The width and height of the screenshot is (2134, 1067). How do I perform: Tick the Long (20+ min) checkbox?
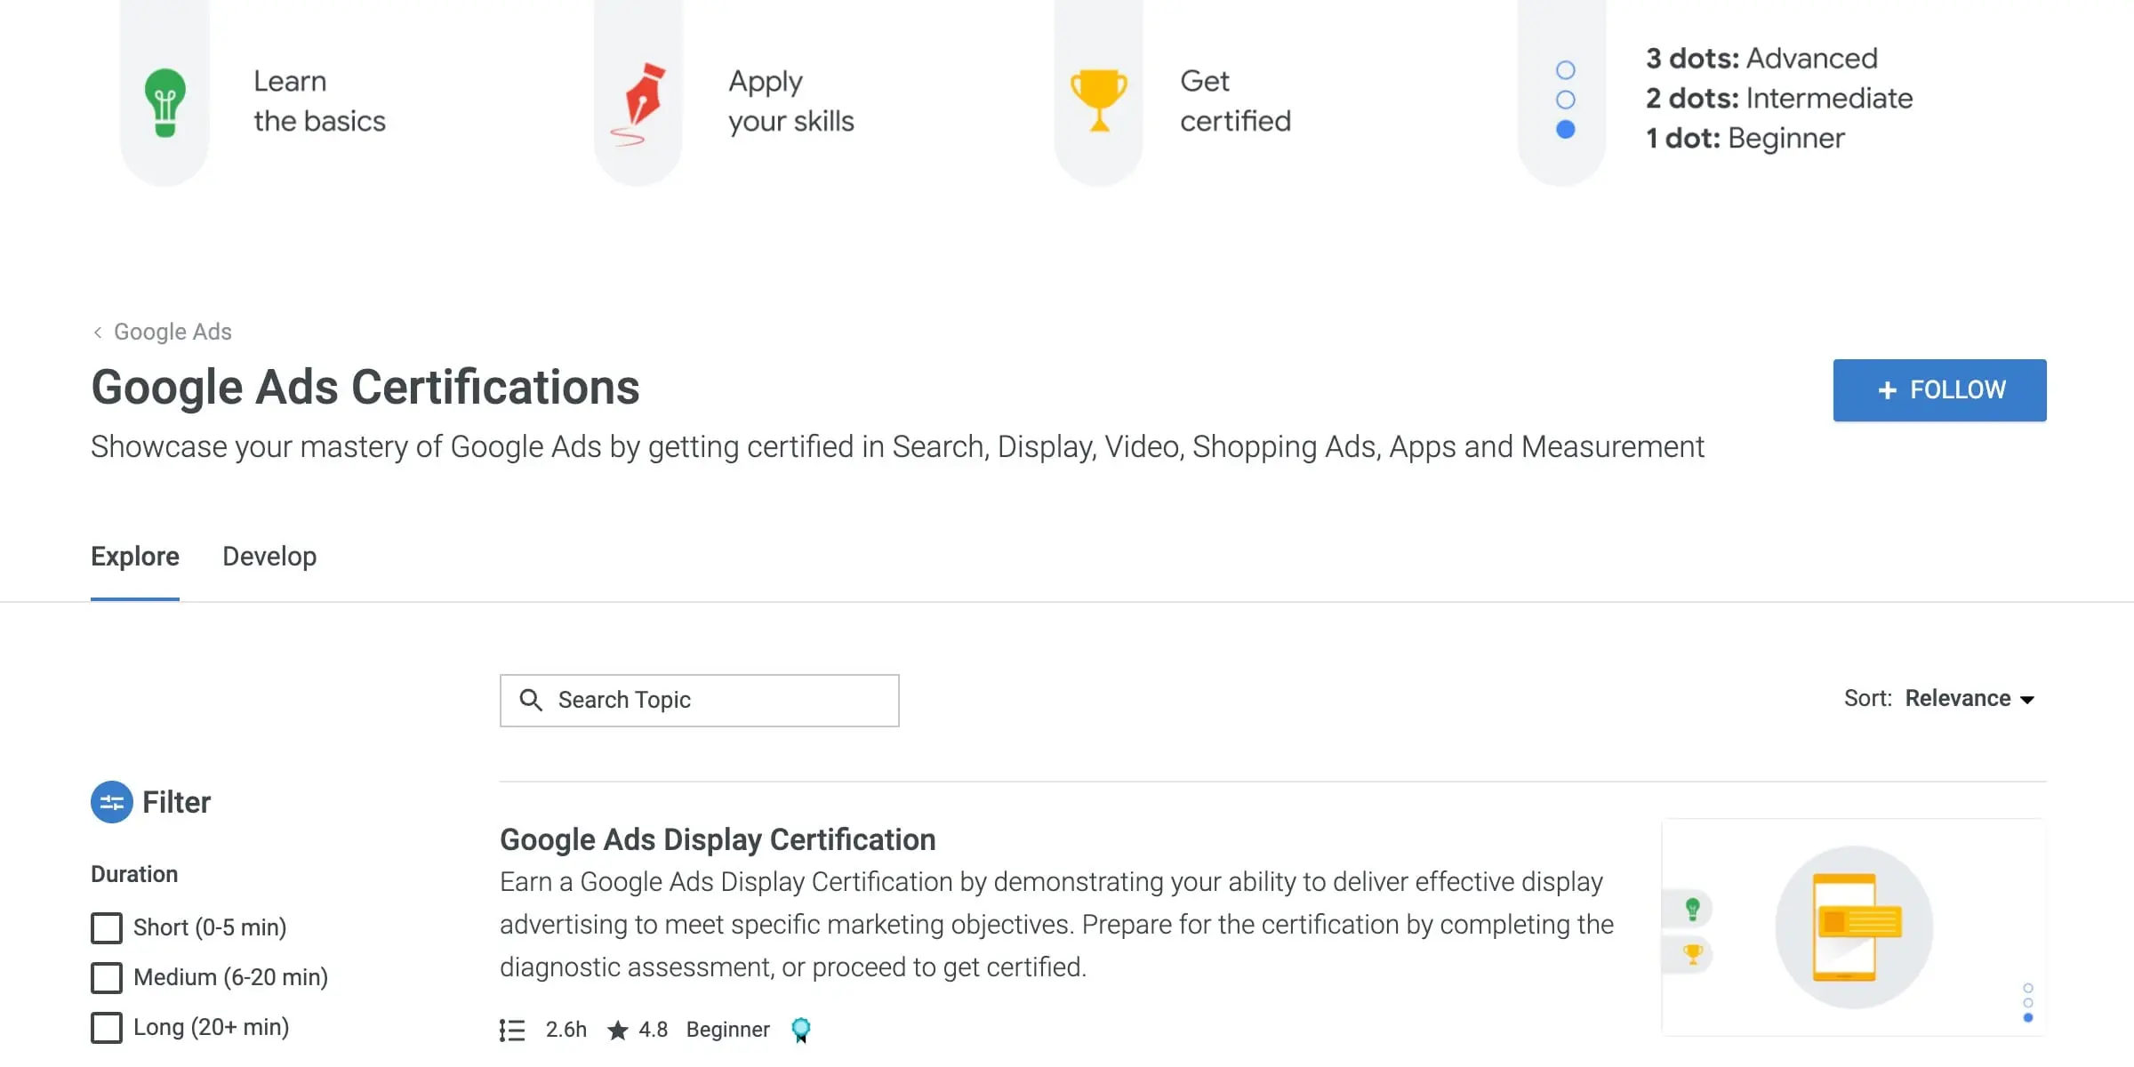107,1027
